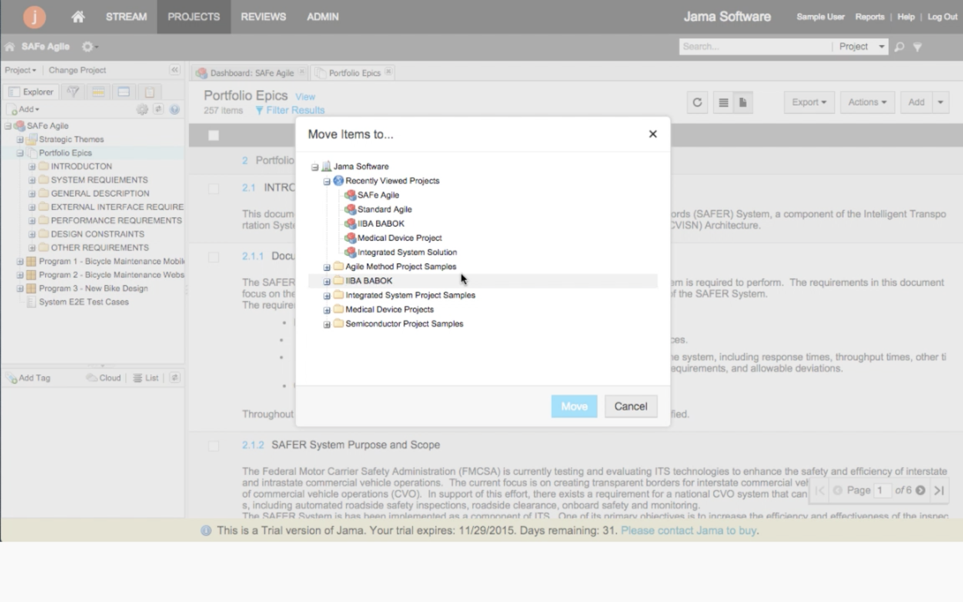Select the Explorer tab

[x=32, y=92]
